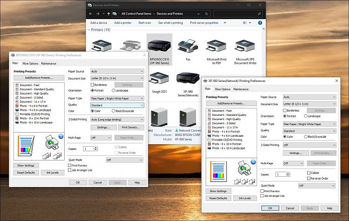Click Add a printer in the toolbar
This screenshot has width=349, height=221.
click(x=123, y=23)
